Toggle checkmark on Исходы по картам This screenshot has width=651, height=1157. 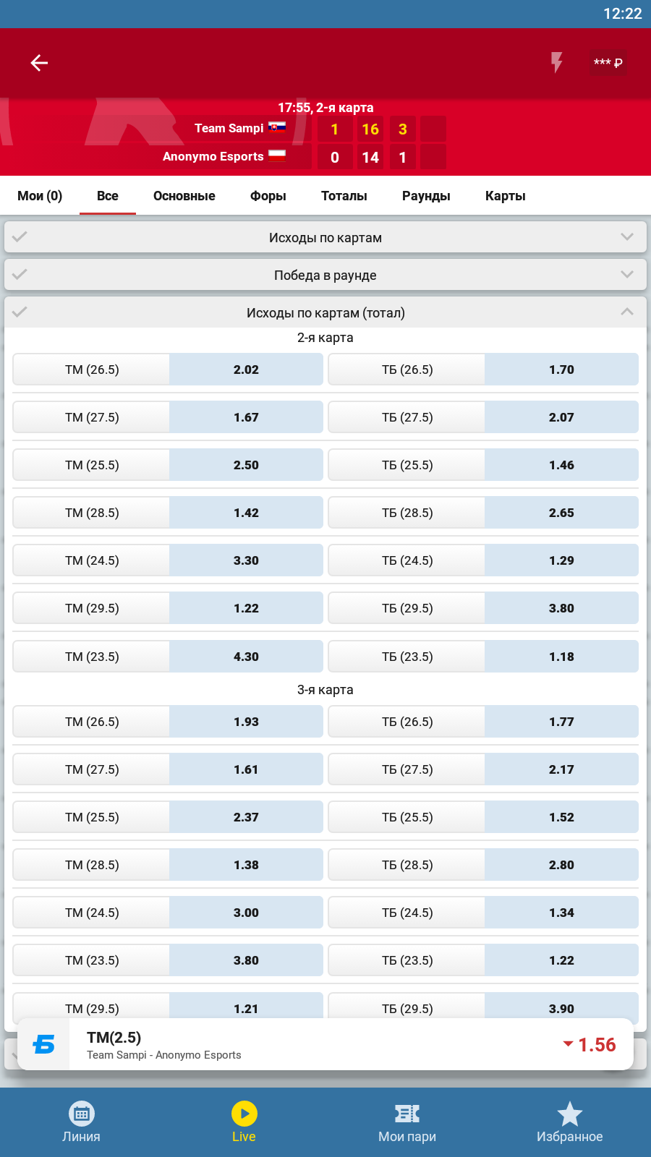[x=20, y=237]
